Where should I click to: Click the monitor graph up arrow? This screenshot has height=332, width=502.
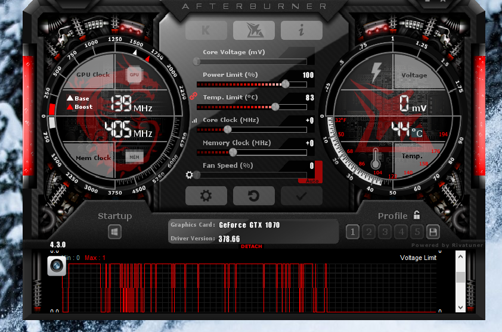460,256
